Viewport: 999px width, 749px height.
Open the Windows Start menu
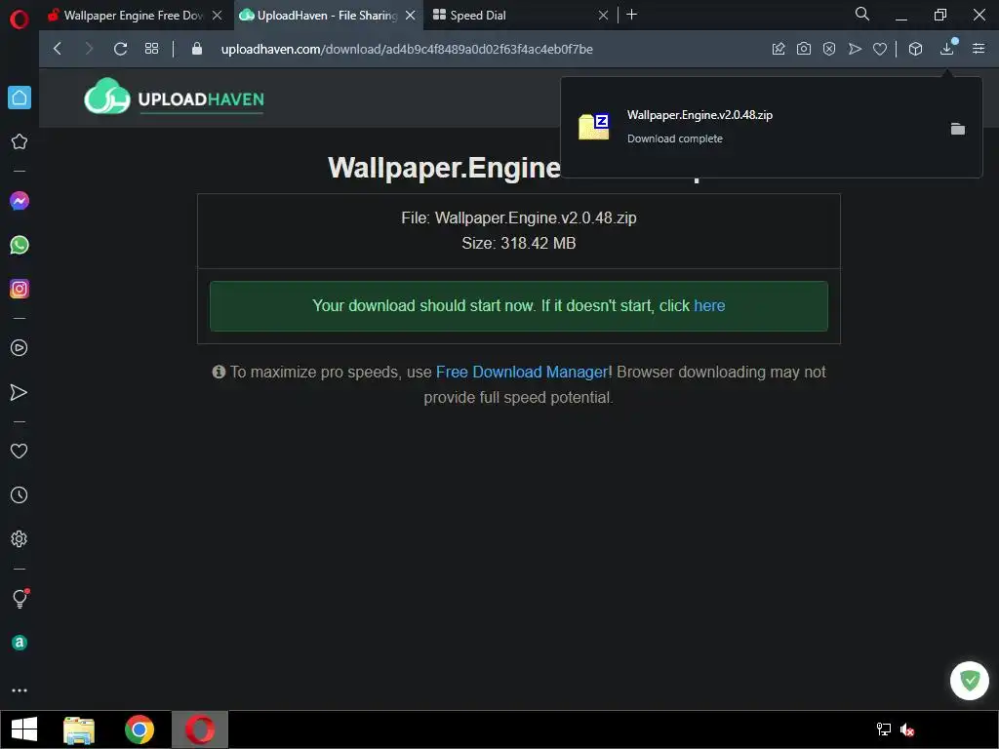coord(24,729)
